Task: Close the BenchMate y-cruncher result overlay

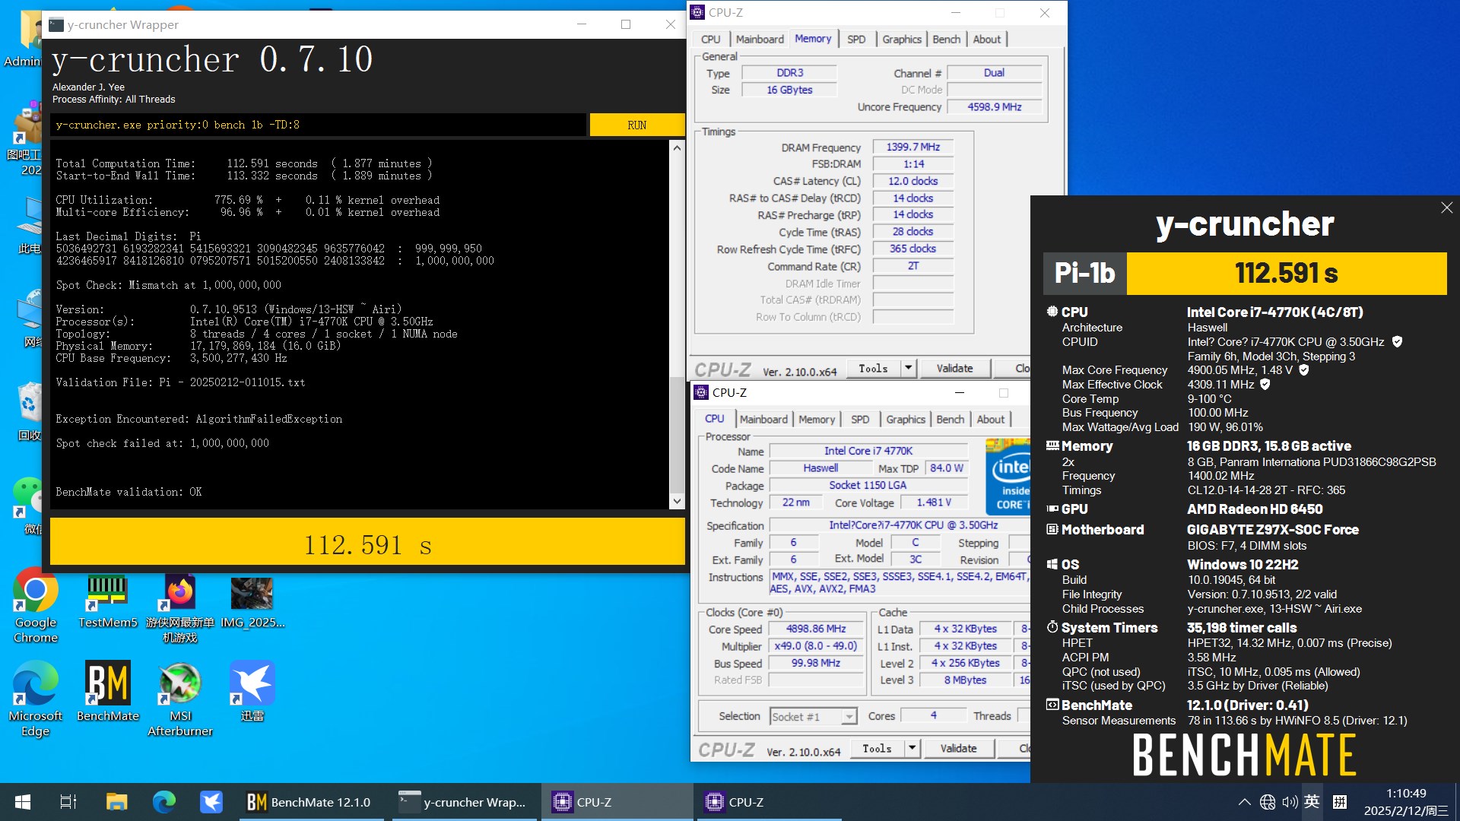Action: pyautogui.click(x=1446, y=208)
